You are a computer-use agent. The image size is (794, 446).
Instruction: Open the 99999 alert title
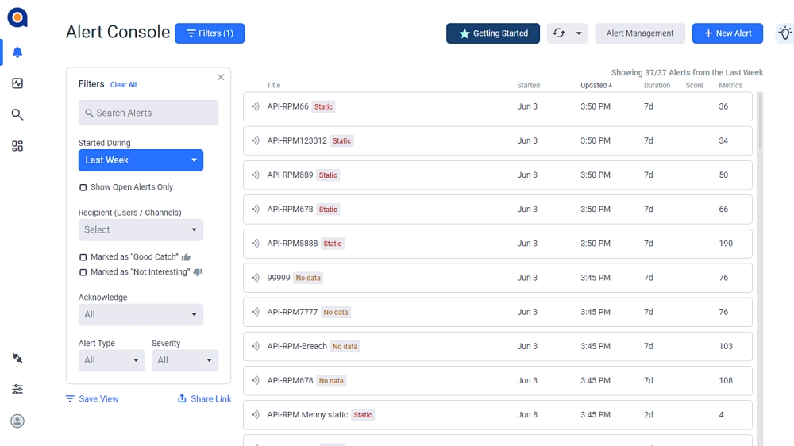click(279, 278)
